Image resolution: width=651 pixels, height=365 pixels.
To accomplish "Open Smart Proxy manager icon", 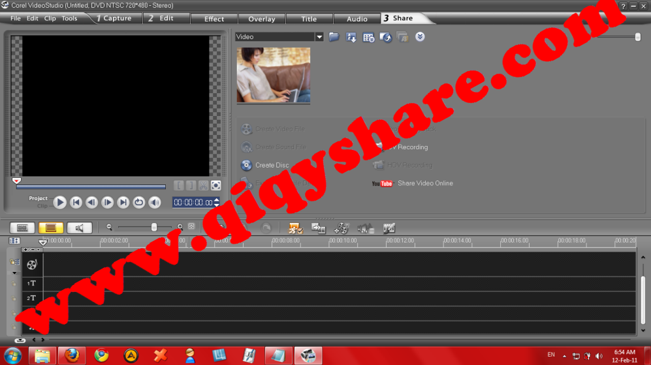I will pyautogui.click(x=296, y=228).
